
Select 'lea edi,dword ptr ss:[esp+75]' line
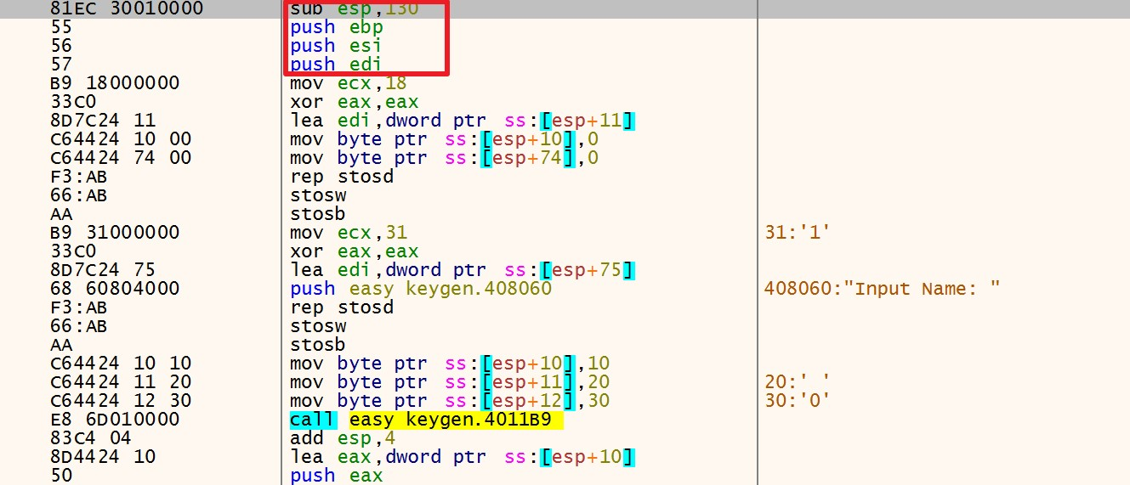(x=463, y=270)
